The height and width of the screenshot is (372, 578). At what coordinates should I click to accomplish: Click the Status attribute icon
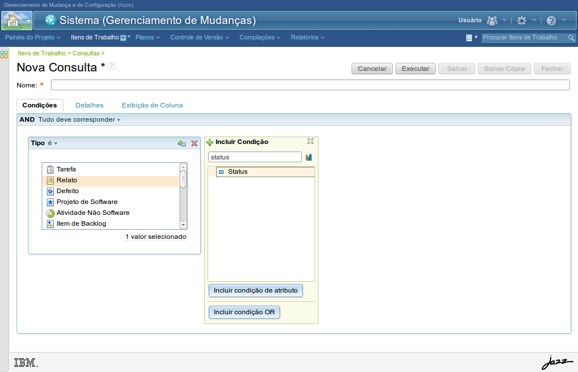click(x=221, y=172)
